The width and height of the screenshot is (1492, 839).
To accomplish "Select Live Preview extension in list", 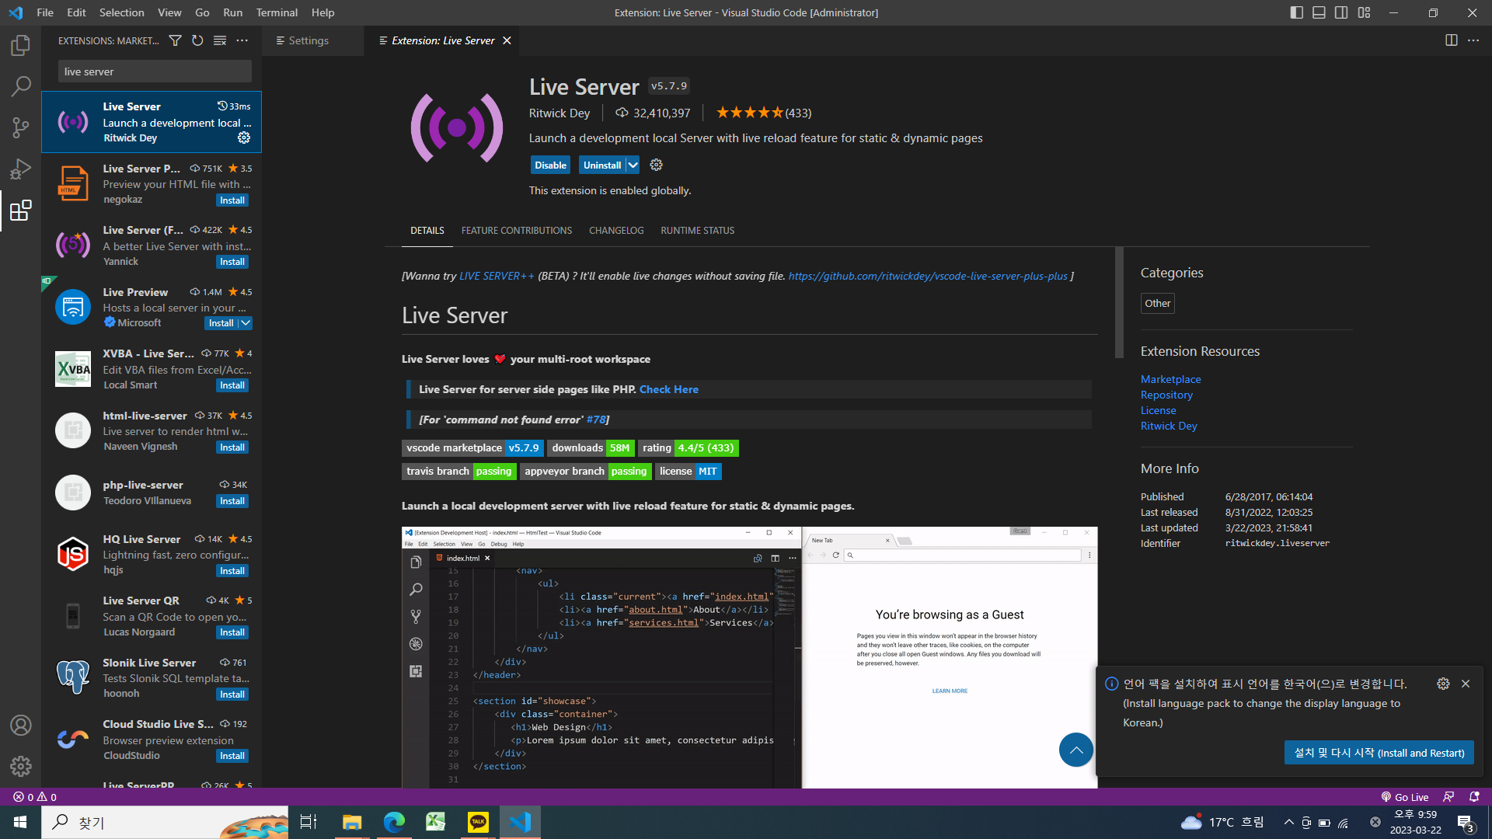I will point(152,308).
